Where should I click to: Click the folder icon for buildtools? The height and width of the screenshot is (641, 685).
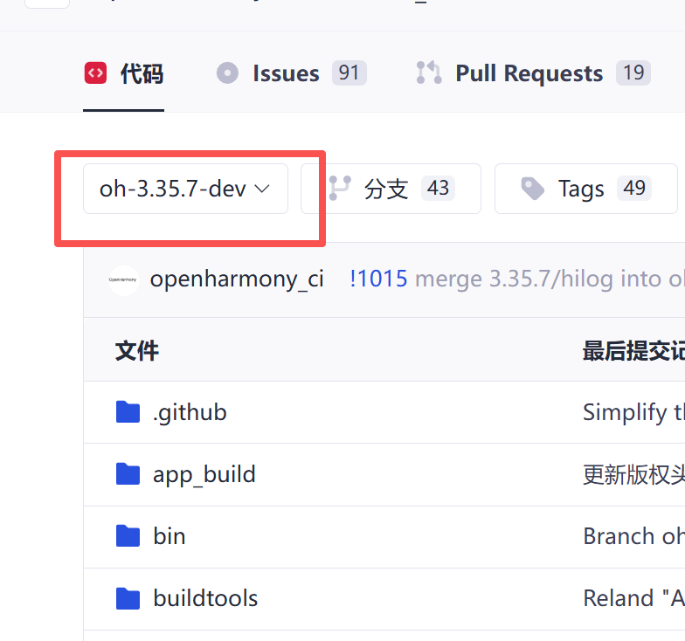click(128, 597)
